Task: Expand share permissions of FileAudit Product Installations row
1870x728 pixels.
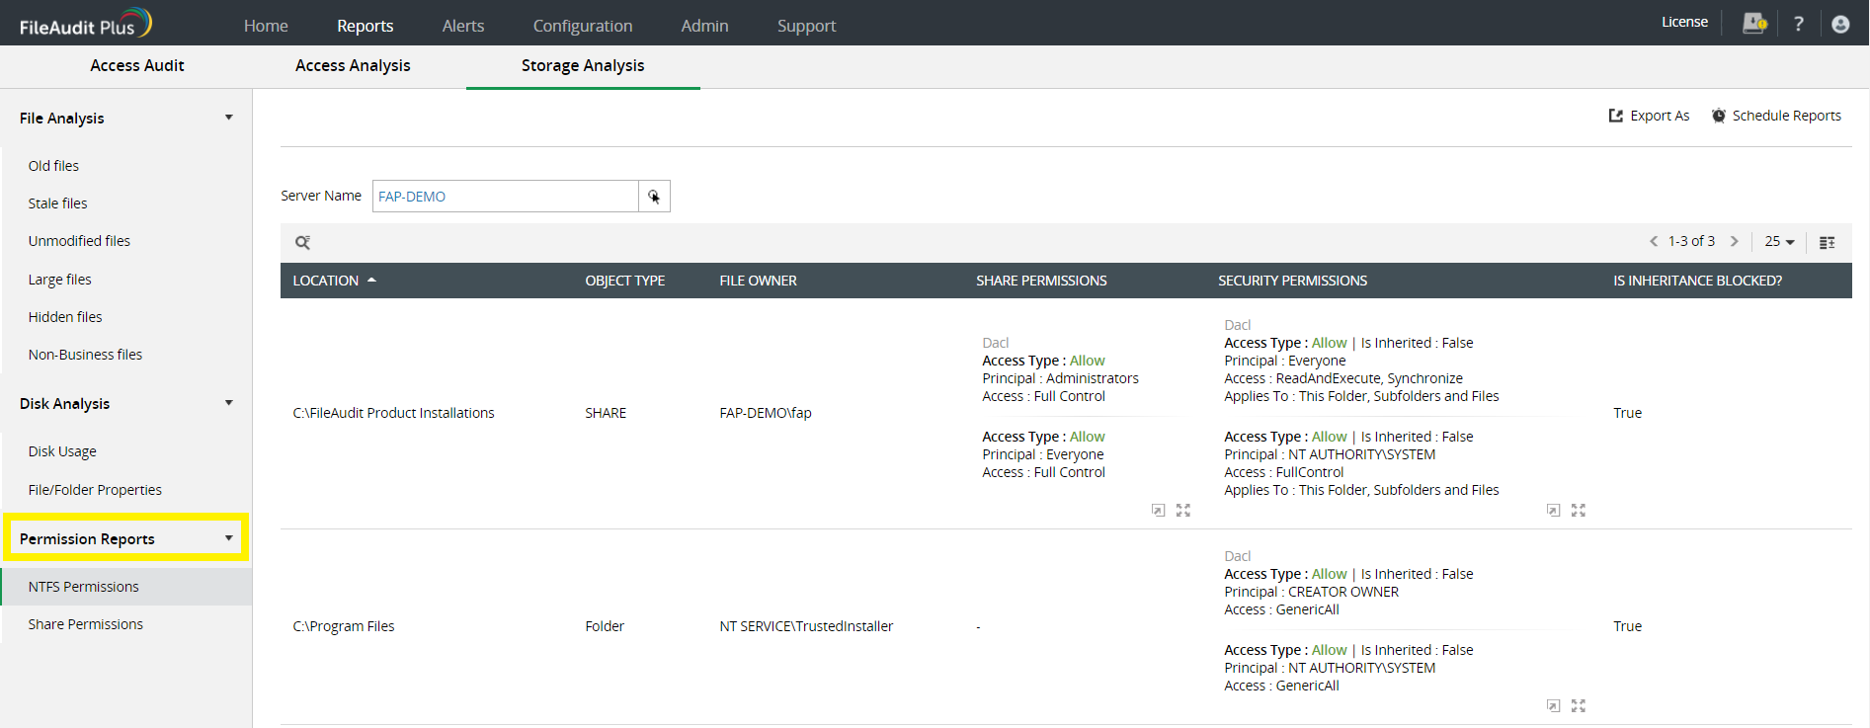Action: tap(1182, 511)
